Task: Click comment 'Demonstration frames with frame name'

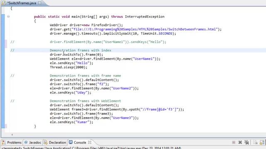Action: coord(85,76)
